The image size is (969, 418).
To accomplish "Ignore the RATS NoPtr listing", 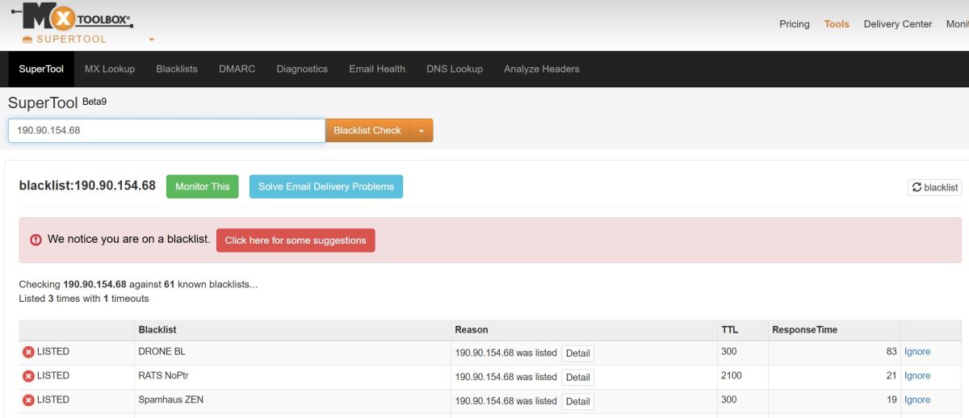I will click(917, 376).
